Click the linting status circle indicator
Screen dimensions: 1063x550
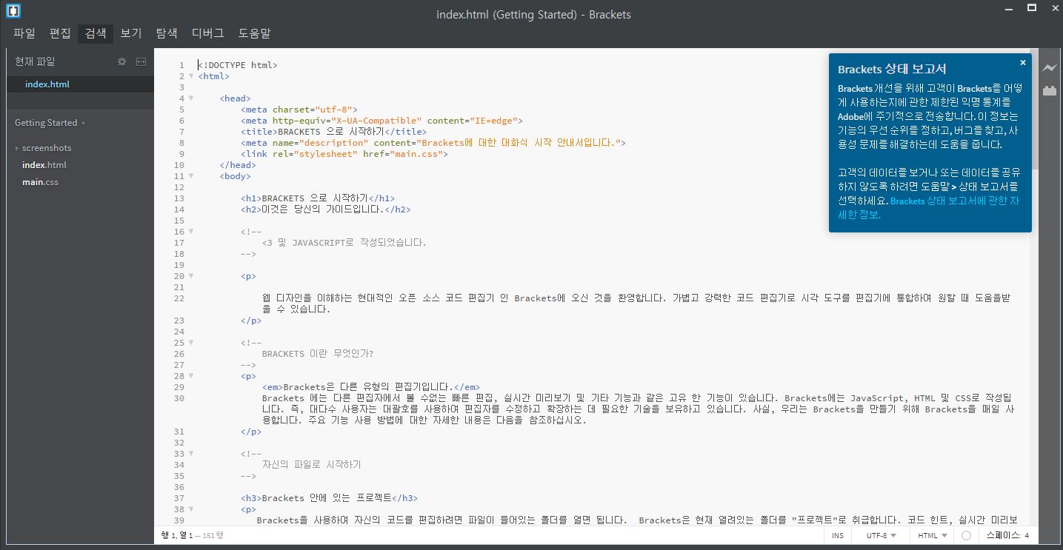point(966,535)
